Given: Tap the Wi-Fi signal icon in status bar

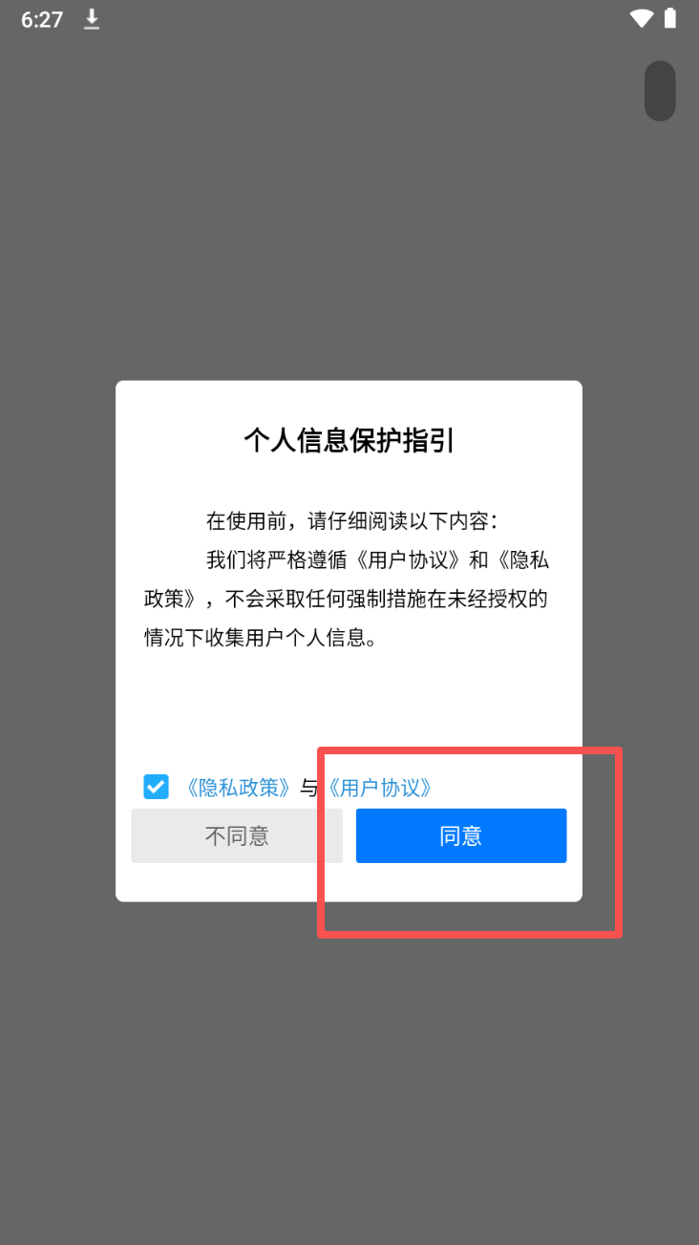Looking at the screenshot, I should pos(641,18).
